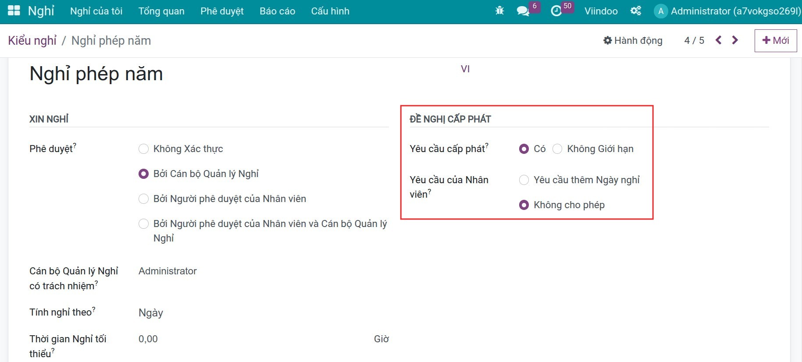Click the Mới new record button

click(775, 40)
